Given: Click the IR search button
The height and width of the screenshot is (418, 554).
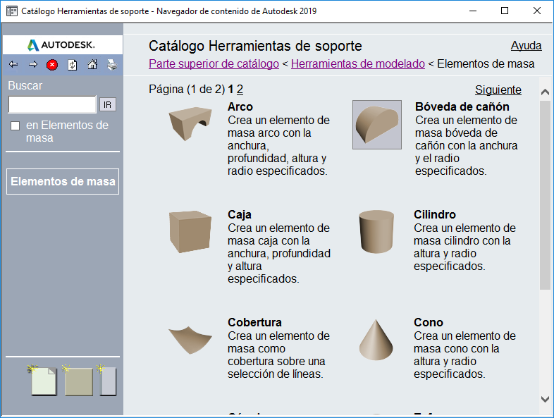Looking at the screenshot, I should (107, 104).
